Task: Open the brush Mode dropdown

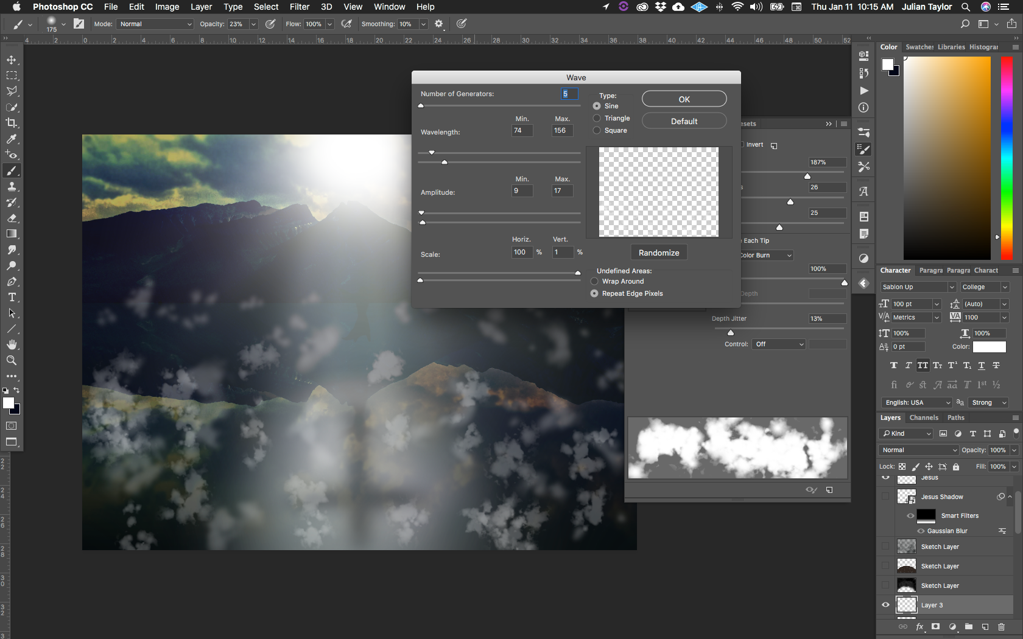Action: (156, 24)
